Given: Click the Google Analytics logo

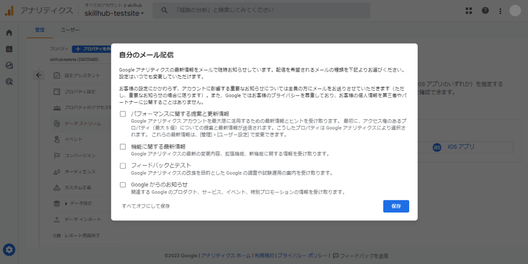Looking at the screenshot, I should click(x=10, y=11).
